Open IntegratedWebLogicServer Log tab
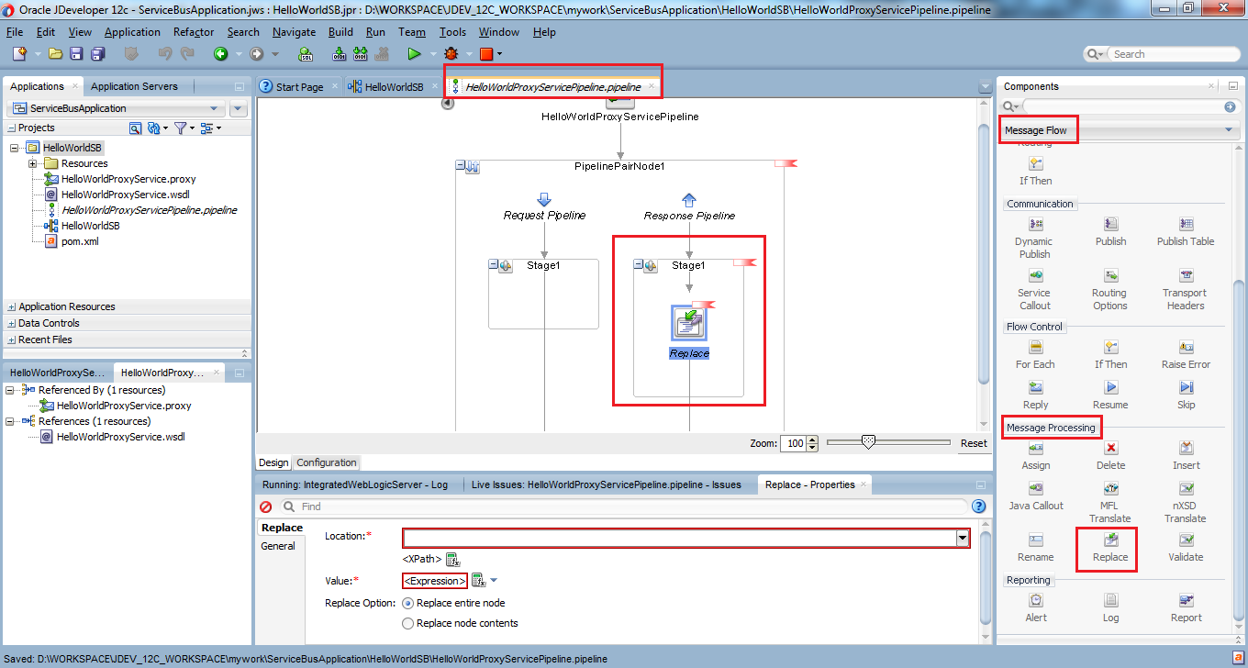The image size is (1248, 668). (x=355, y=484)
